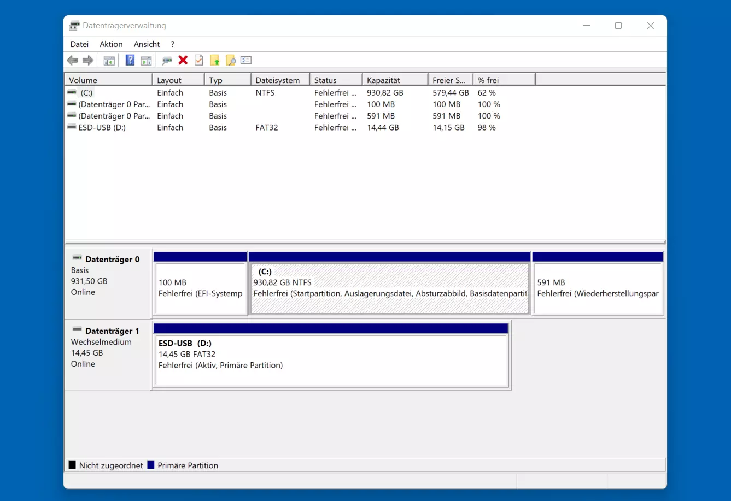
Task: Select the Datenträger 0 disk label panel
Action: coord(108,283)
